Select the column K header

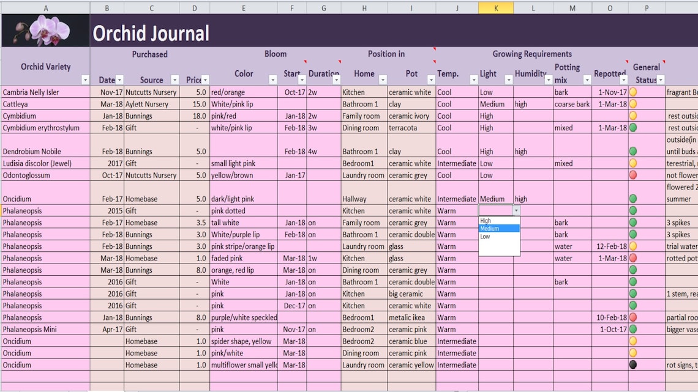496,8
